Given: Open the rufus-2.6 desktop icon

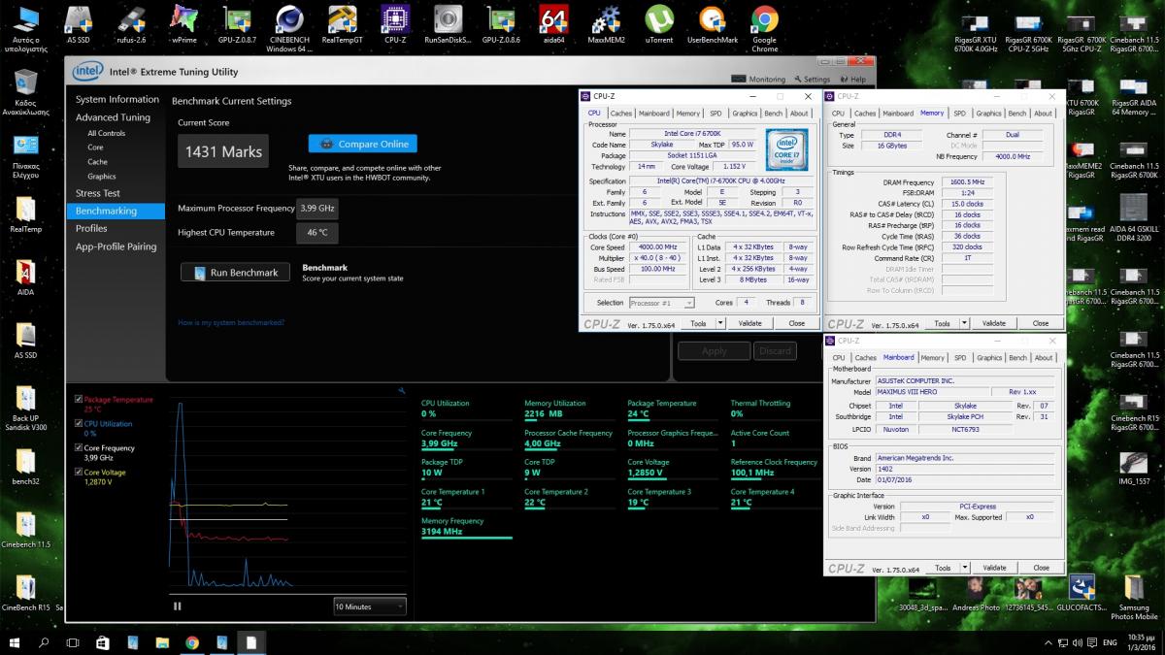Looking at the screenshot, I should click(x=131, y=23).
